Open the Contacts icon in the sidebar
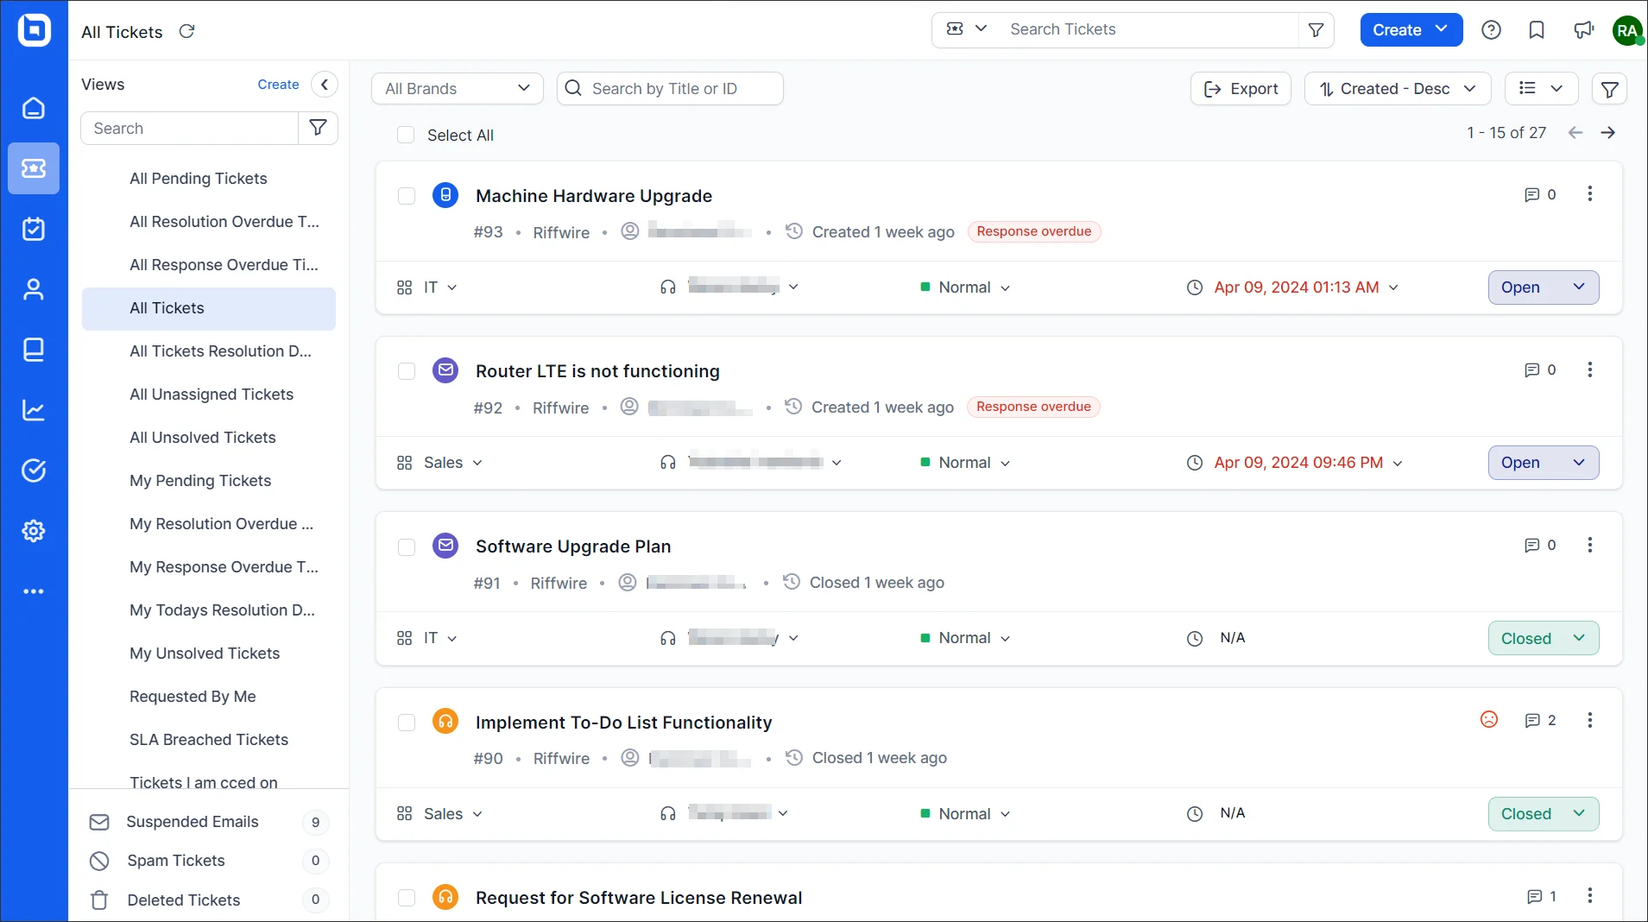1648x922 pixels. point(34,289)
